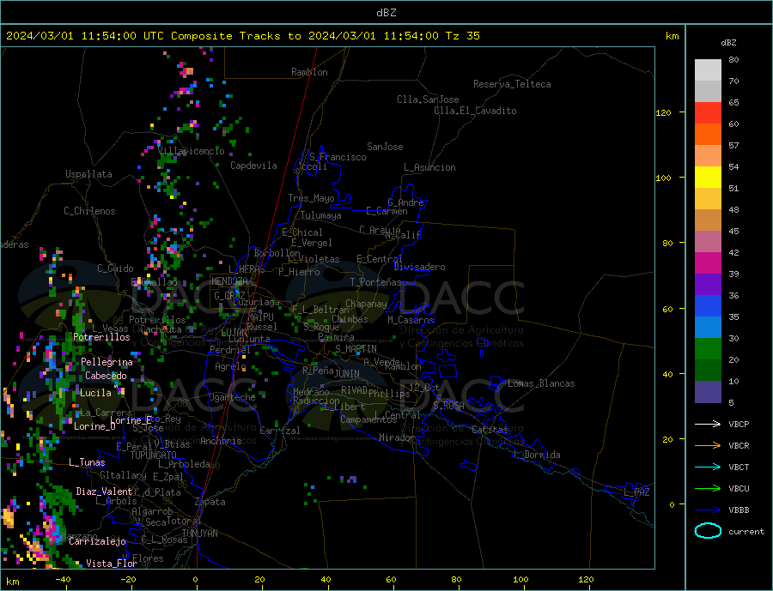This screenshot has width=773, height=591.
Task: Click the TUNUYAN city label
Action: point(199,534)
